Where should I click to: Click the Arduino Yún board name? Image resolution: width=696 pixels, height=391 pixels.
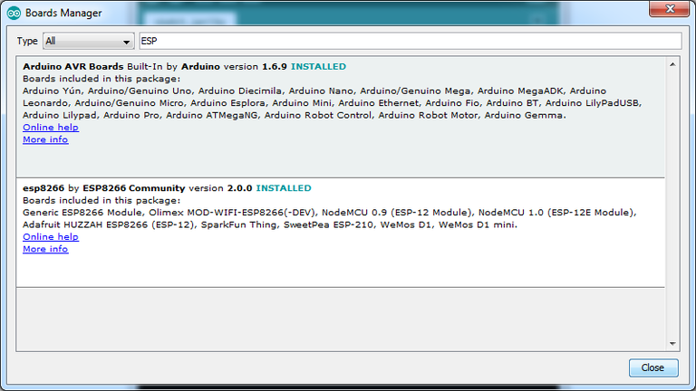click(x=52, y=91)
